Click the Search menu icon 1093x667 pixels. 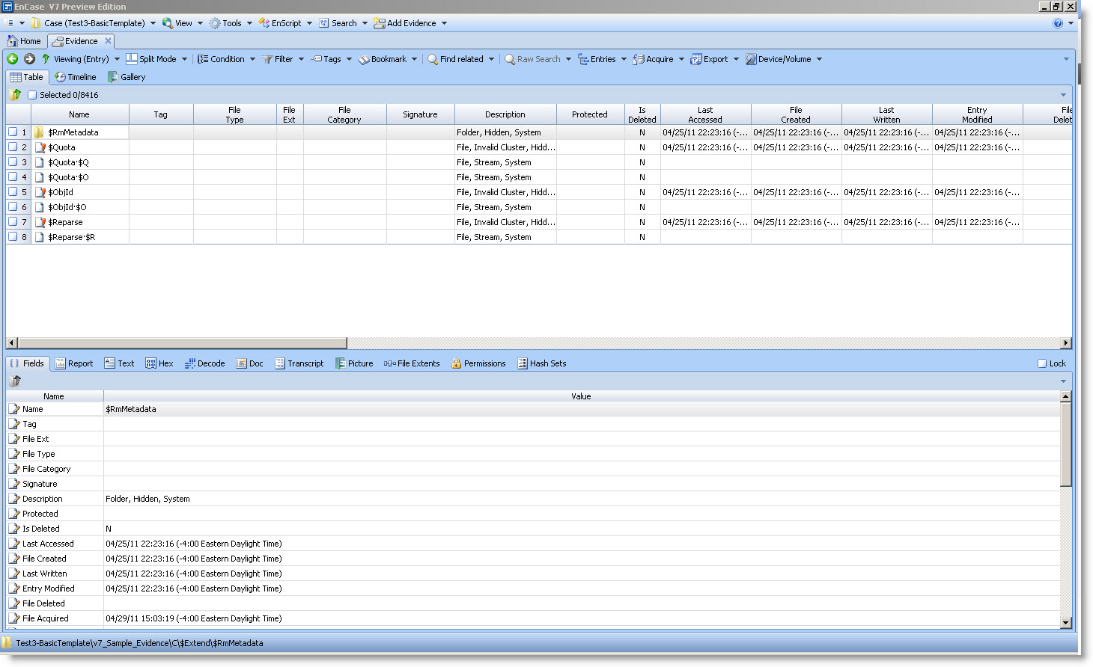(x=324, y=23)
